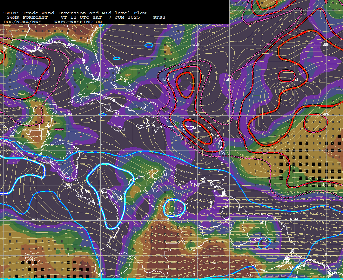
Task: Select the 80W label west of Colombia
Action: pos(100,219)
